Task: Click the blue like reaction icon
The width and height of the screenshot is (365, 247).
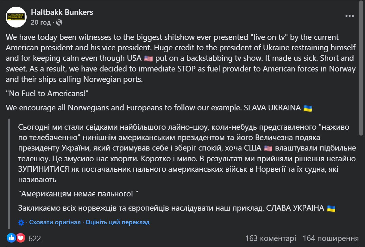Action: point(11,238)
